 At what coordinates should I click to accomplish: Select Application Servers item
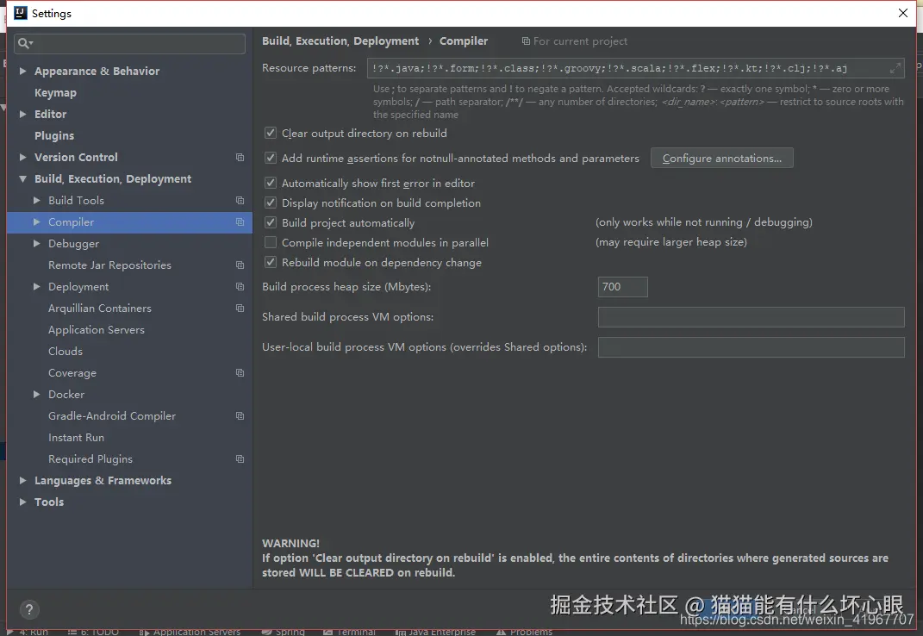coord(96,330)
